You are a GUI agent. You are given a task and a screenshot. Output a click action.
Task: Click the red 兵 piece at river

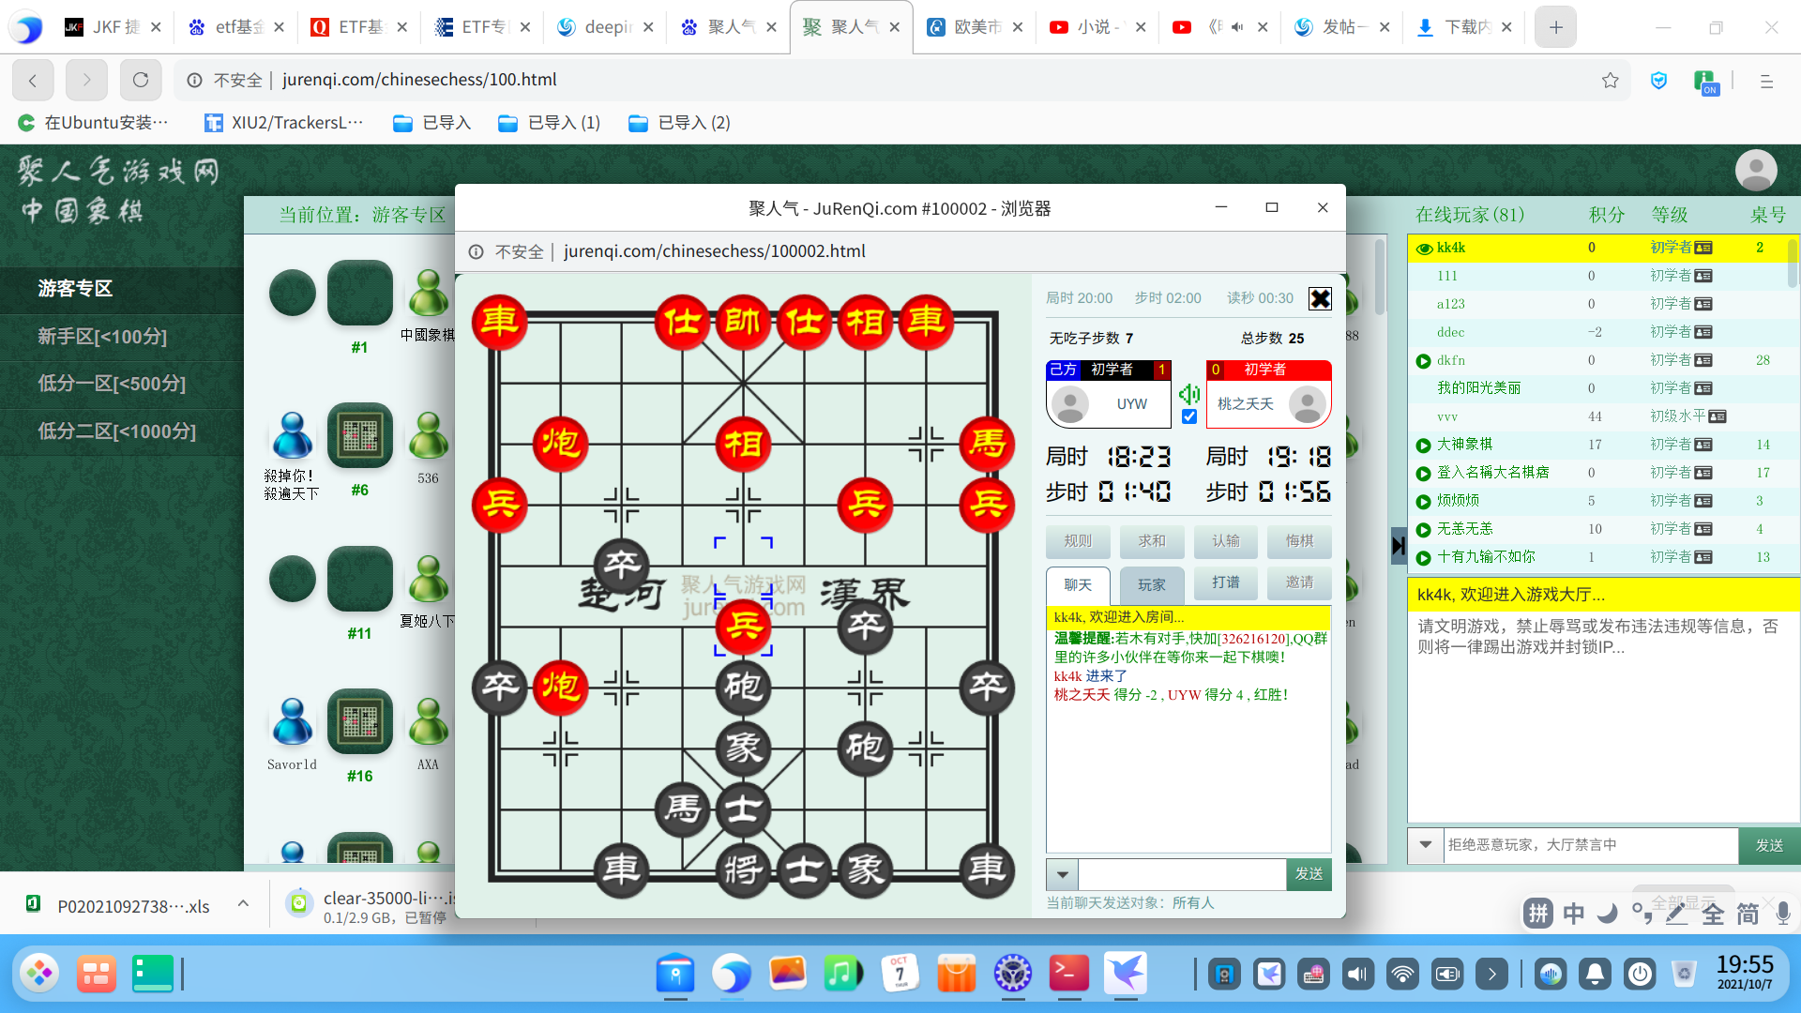743,626
